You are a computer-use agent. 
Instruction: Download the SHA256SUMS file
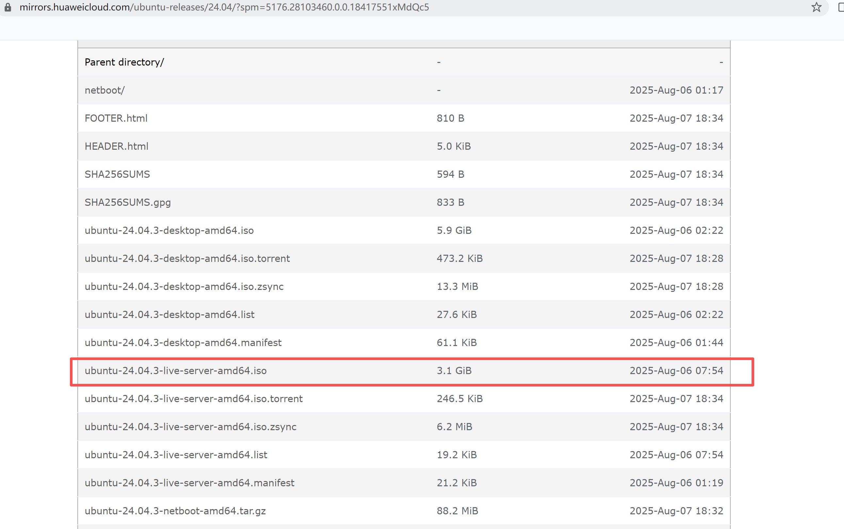[117, 174]
